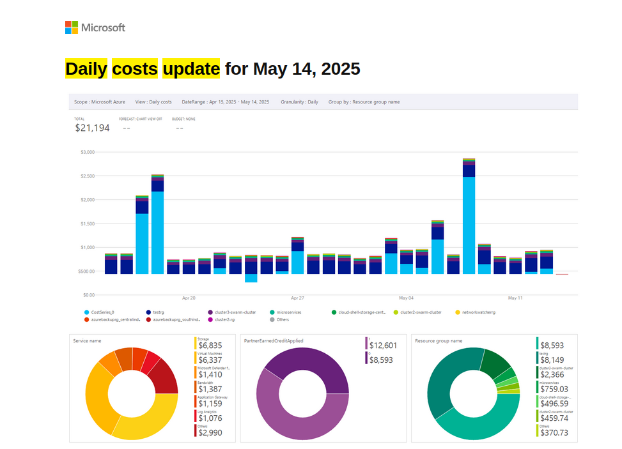Click the $8,593 value in PartnerEarnedCreditApplied card

pyautogui.click(x=381, y=360)
